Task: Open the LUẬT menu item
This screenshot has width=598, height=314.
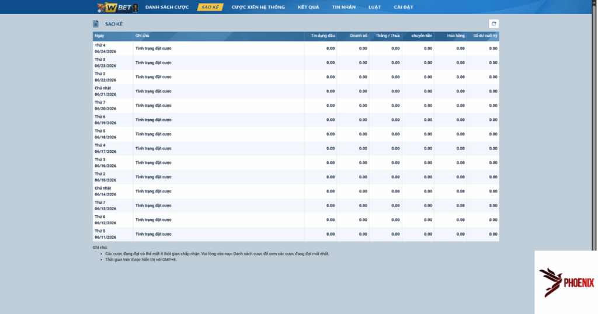Action: tap(374, 7)
